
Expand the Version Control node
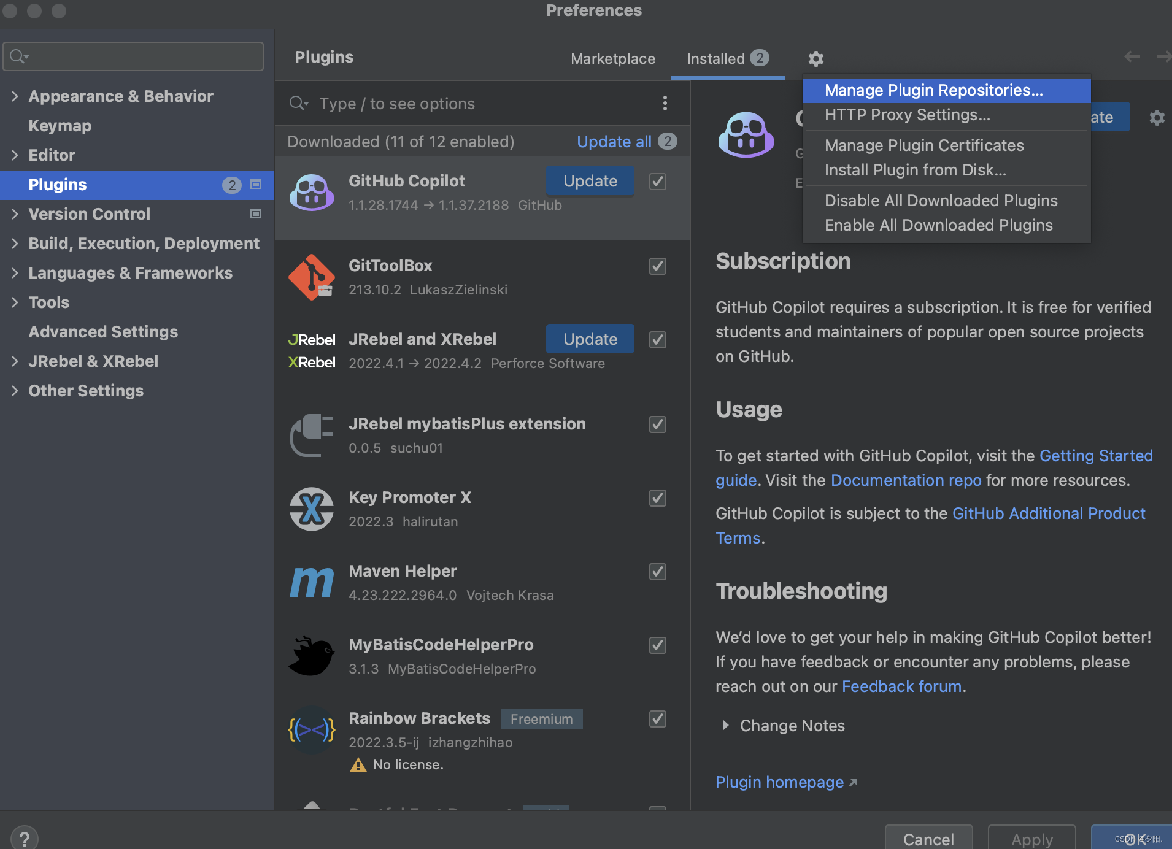coord(15,214)
